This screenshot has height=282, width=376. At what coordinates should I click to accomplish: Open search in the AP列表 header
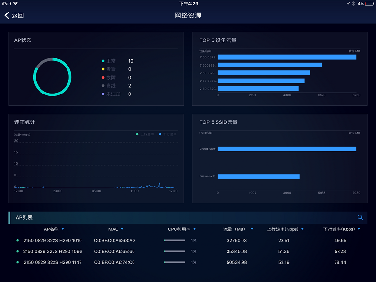(360, 217)
